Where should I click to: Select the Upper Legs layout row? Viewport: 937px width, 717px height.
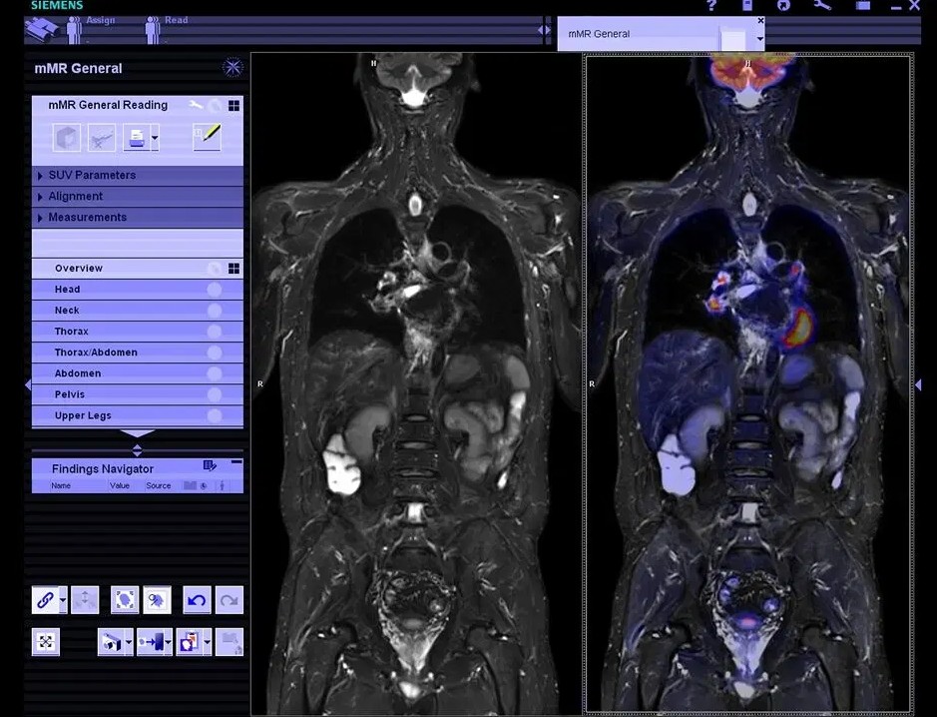click(138, 415)
